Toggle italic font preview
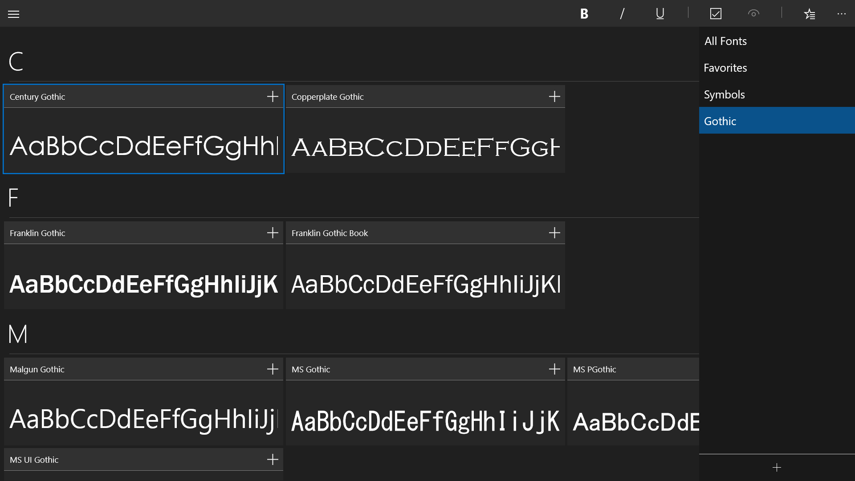 pos(622,14)
